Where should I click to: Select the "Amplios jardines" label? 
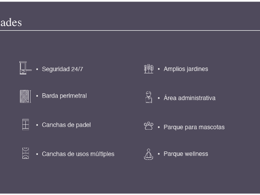186,69
